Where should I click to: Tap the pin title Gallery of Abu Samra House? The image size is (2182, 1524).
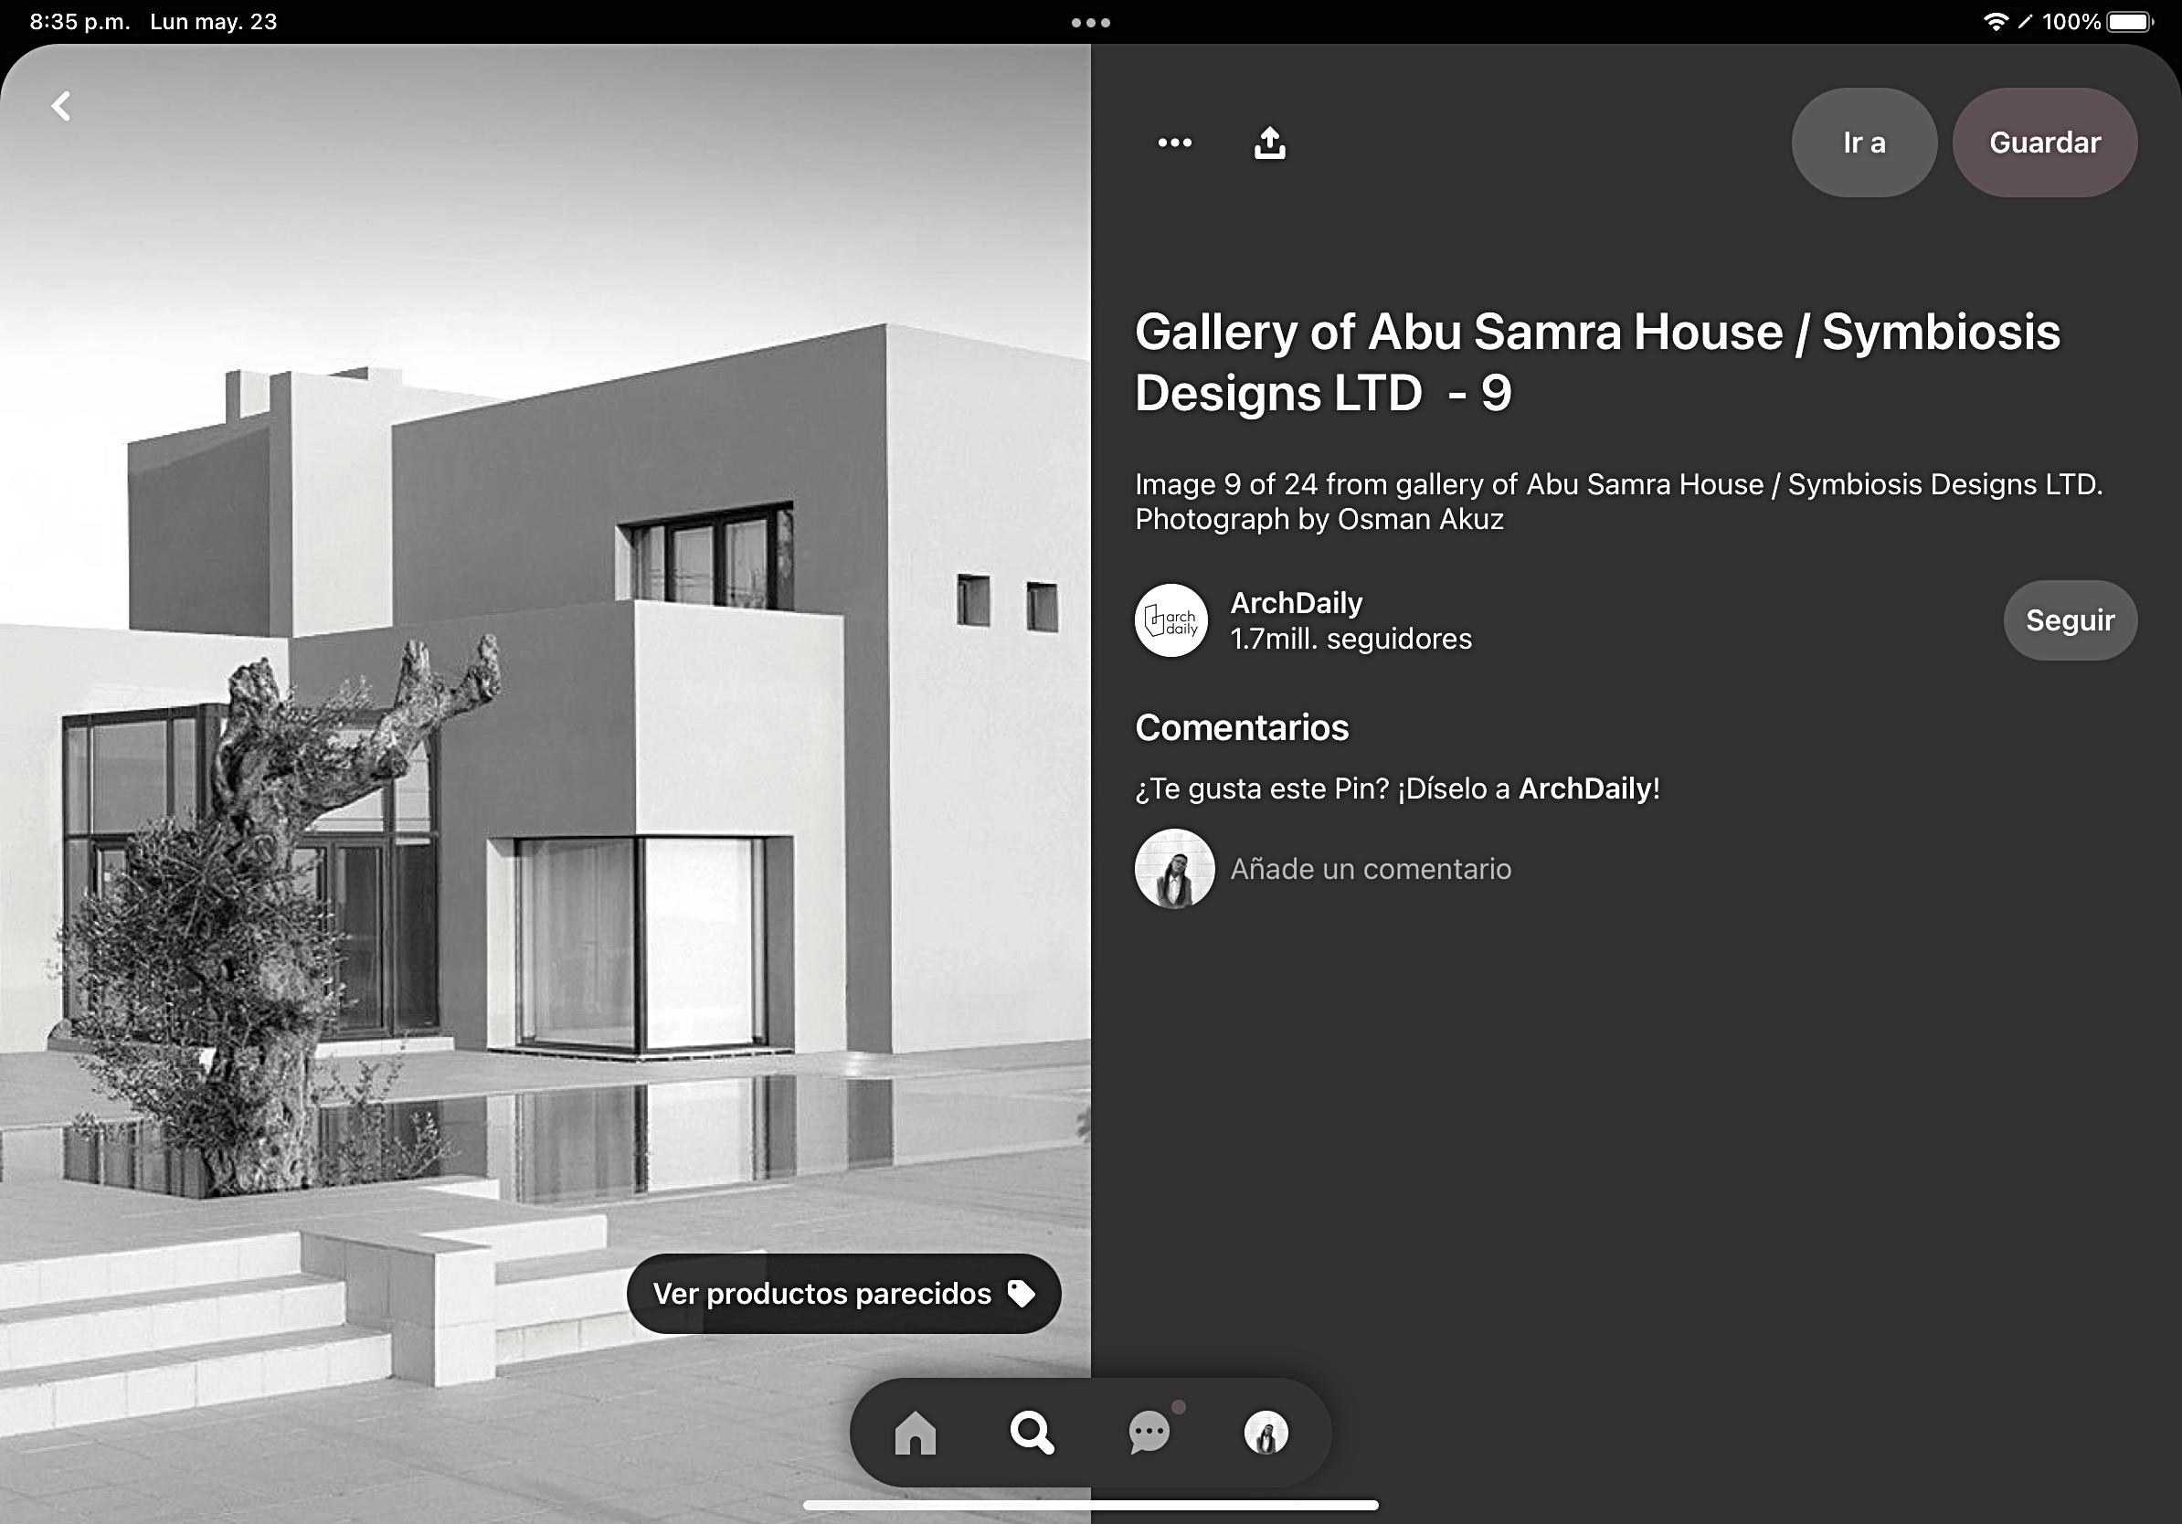pos(1597,362)
